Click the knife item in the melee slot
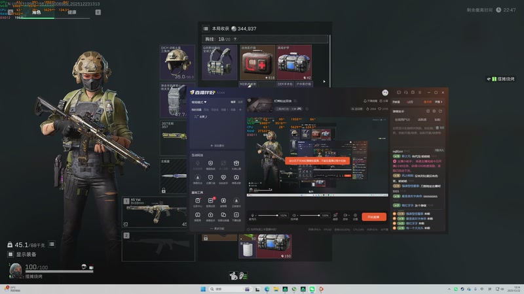Viewport: 524px width, 294px height. (x=174, y=176)
